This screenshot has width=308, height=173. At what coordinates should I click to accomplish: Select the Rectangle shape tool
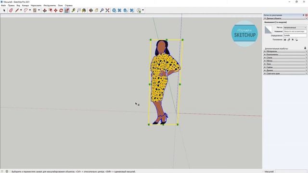pos(35,11)
